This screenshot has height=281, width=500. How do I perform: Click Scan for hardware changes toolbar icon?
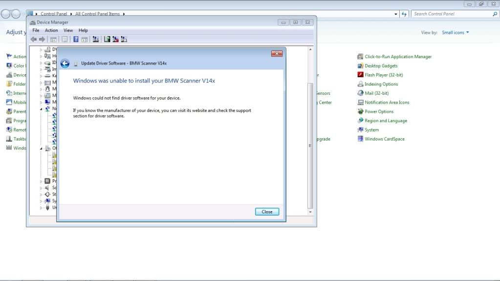coord(96,39)
